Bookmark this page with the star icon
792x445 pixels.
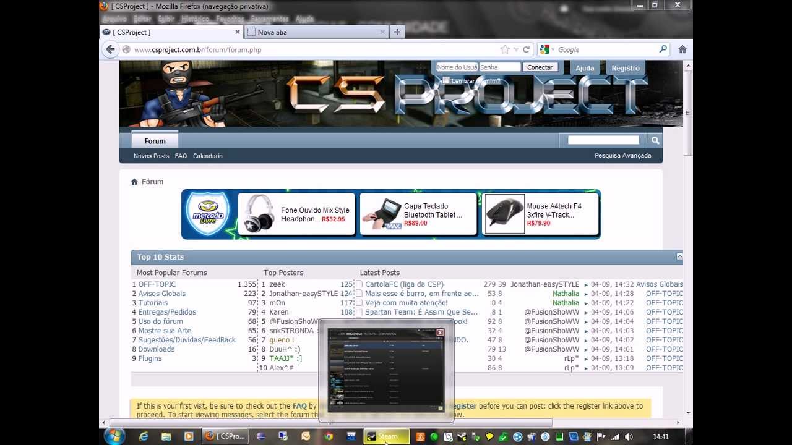pos(505,49)
